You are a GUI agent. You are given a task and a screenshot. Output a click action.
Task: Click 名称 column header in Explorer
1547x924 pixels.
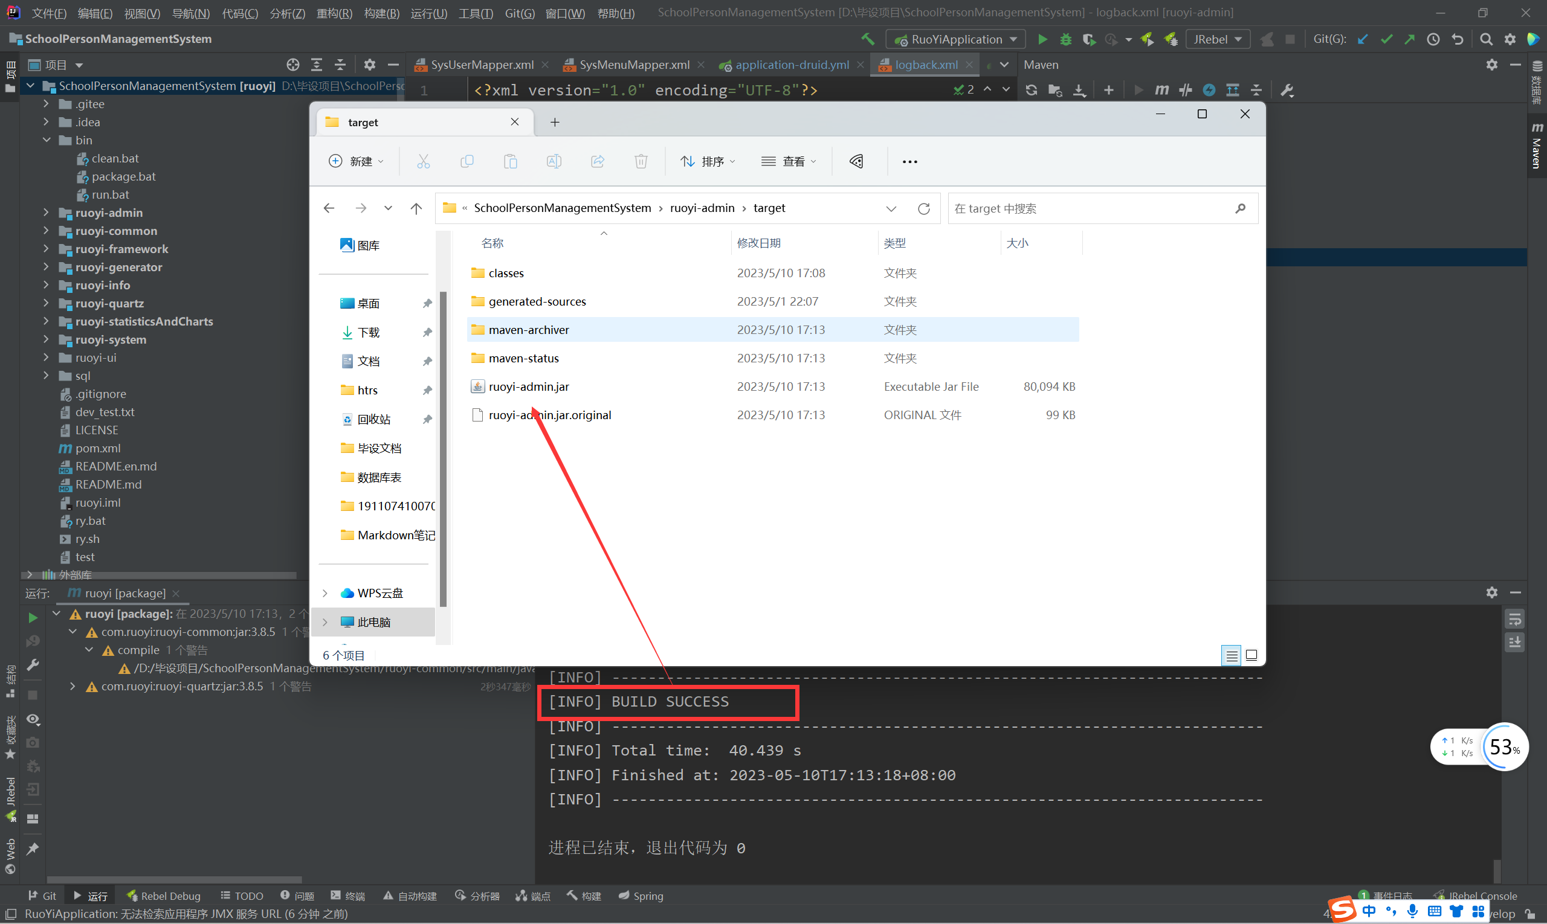(492, 243)
